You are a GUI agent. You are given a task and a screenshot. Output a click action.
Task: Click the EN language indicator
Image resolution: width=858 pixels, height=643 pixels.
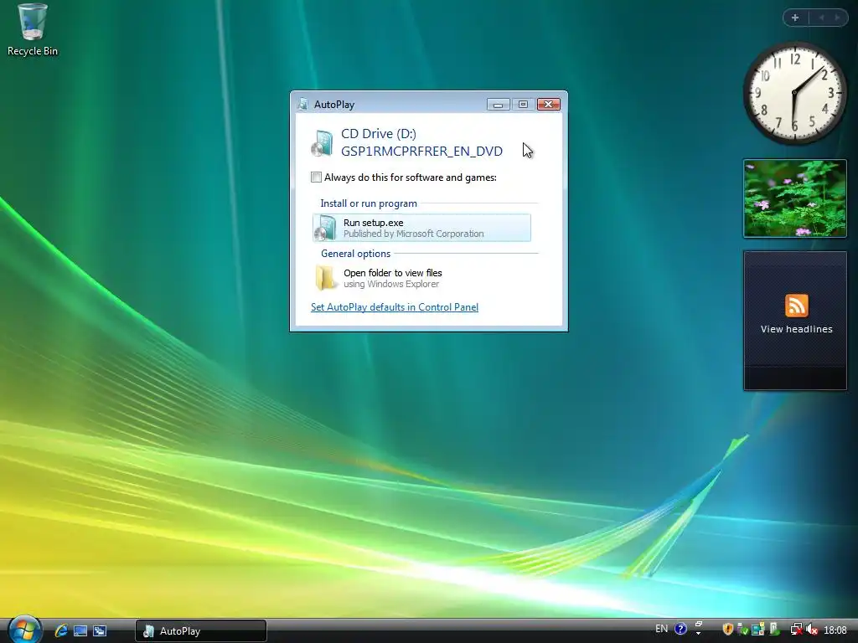click(662, 629)
